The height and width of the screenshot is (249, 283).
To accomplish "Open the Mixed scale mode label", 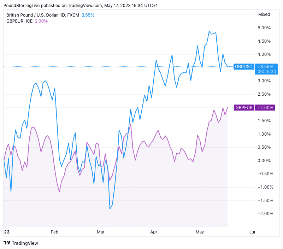I will tap(264, 14).
